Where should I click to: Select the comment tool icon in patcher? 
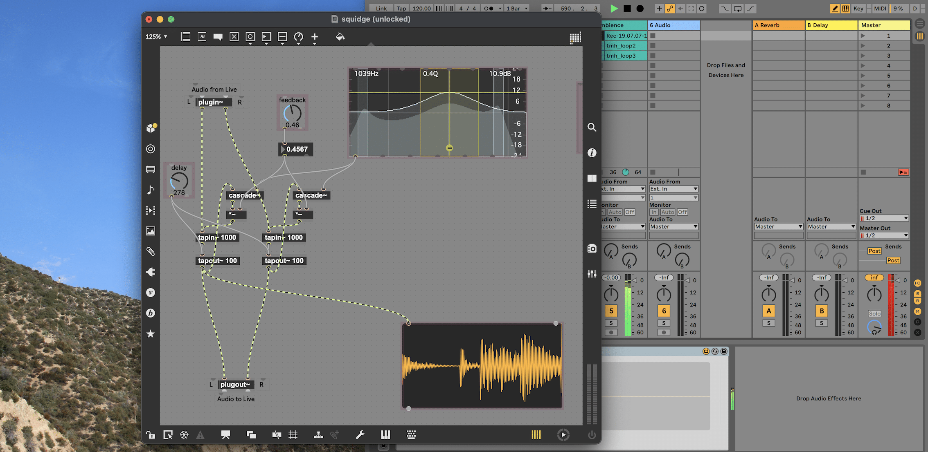coord(218,37)
